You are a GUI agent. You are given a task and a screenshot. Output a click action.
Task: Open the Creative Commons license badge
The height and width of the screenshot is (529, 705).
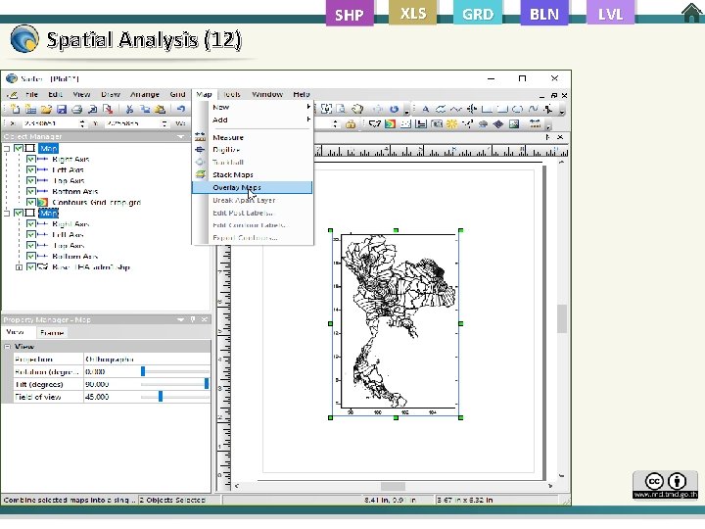pos(666,485)
